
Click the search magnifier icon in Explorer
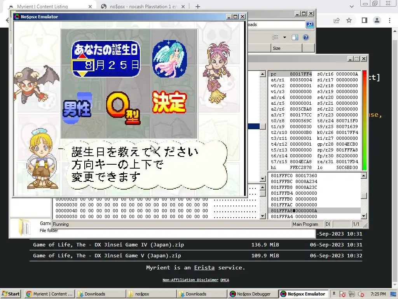coord(310,25)
